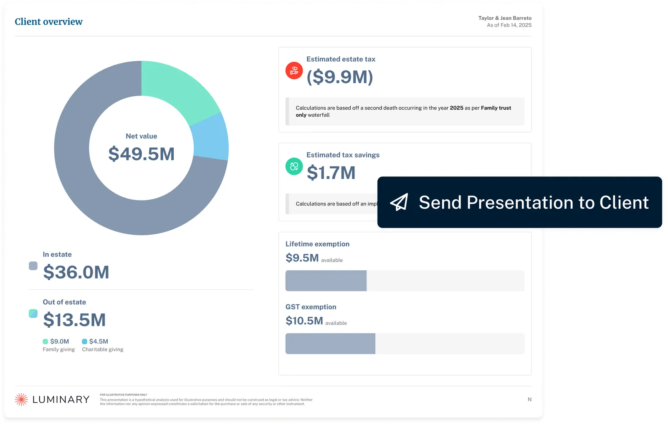668x424 pixels.
Task: Click the second death 2025 calculation note
Action: (405, 111)
